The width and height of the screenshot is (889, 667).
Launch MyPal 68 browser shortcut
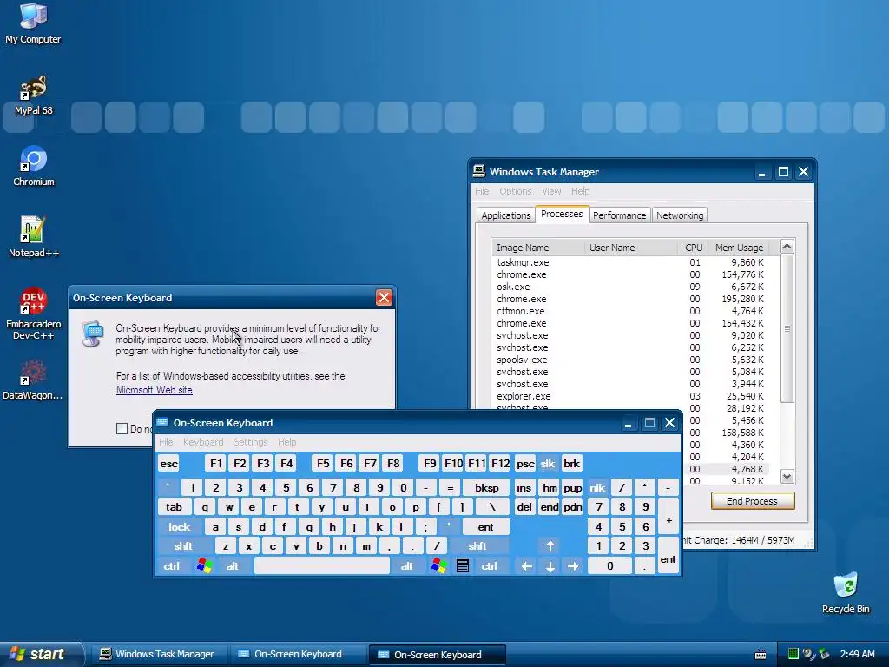pos(33,95)
